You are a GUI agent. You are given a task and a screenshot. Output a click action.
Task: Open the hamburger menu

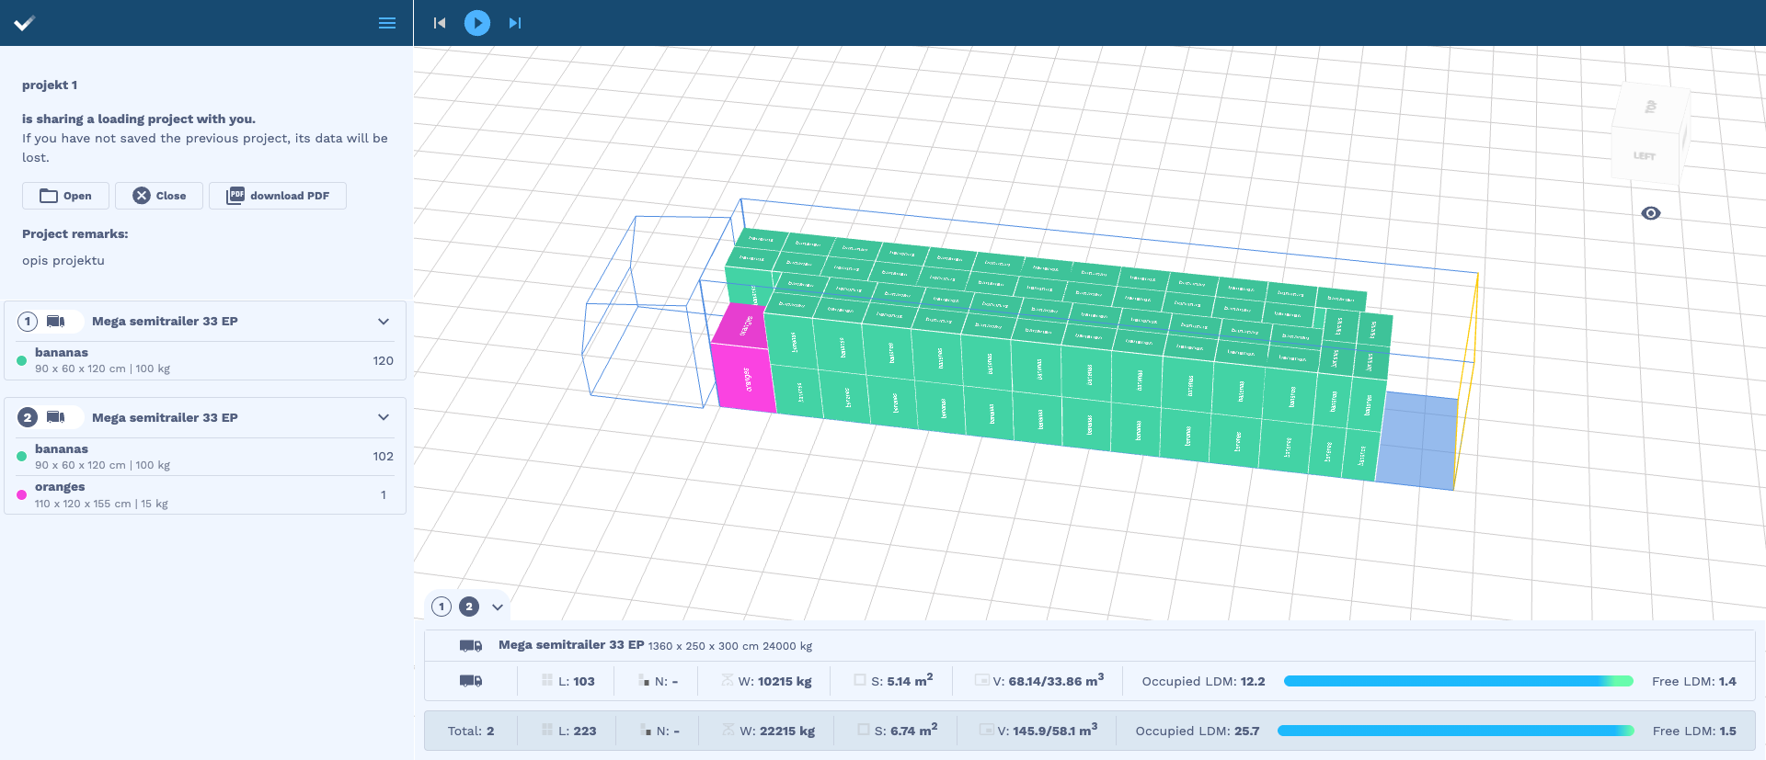[387, 23]
